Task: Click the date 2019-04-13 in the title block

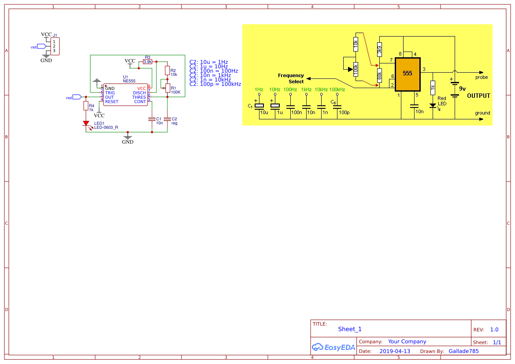Action: [x=395, y=351]
